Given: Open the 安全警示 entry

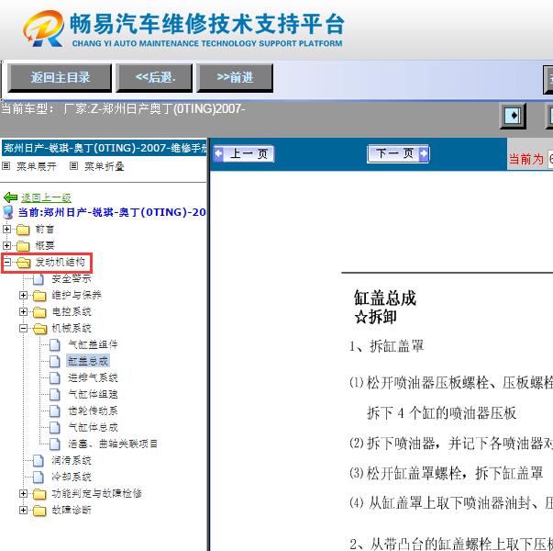Looking at the screenshot, I should (72, 278).
